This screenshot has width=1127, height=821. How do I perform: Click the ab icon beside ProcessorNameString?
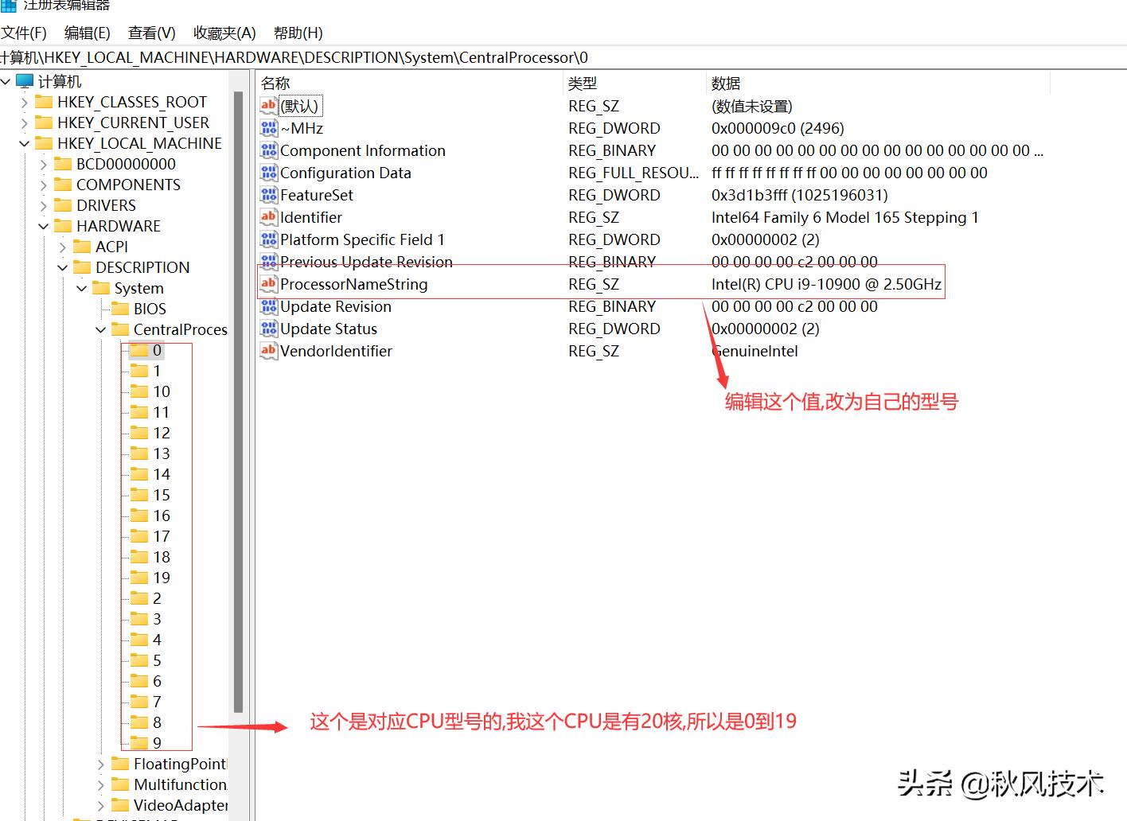click(x=268, y=283)
